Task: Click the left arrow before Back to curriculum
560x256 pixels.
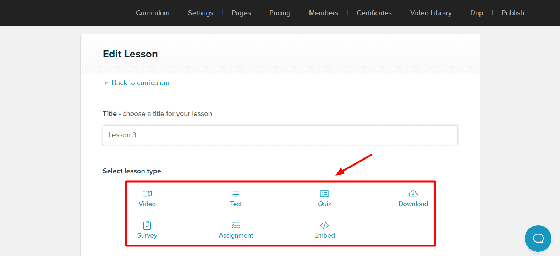Action: (106, 83)
